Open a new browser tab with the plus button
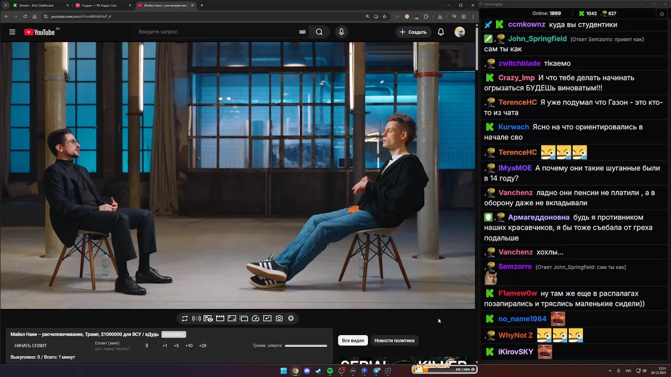The height and width of the screenshot is (377, 671). [202, 5]
